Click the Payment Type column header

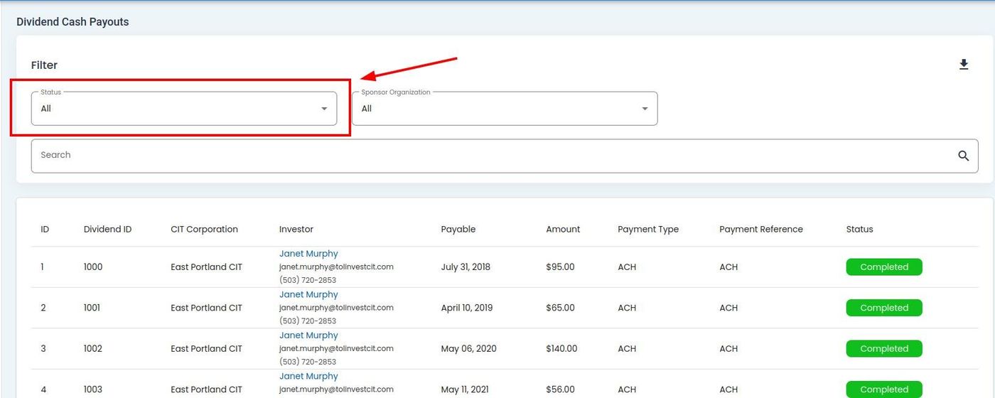pyautogui.click(x=647, y=230)
